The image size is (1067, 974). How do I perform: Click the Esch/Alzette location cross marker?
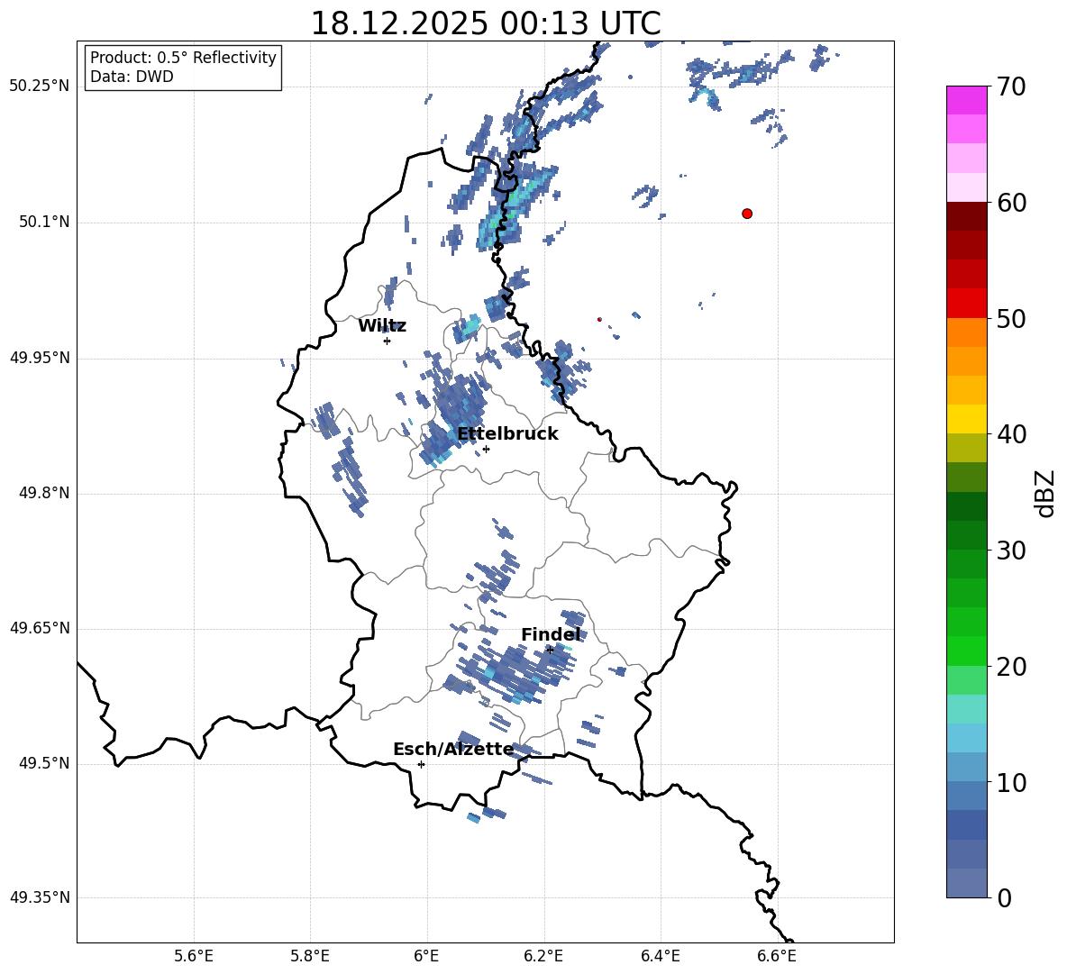pyautogui.click(x=421, y=764)
